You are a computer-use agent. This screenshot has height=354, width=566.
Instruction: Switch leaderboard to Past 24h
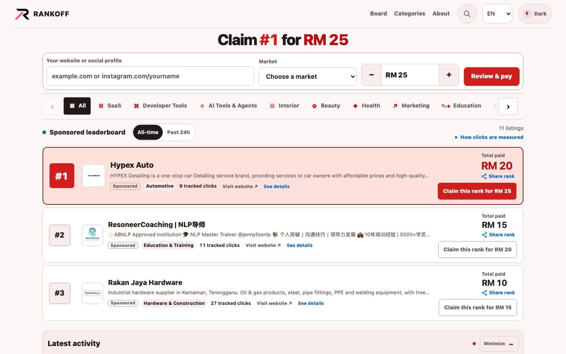point(178,132)
